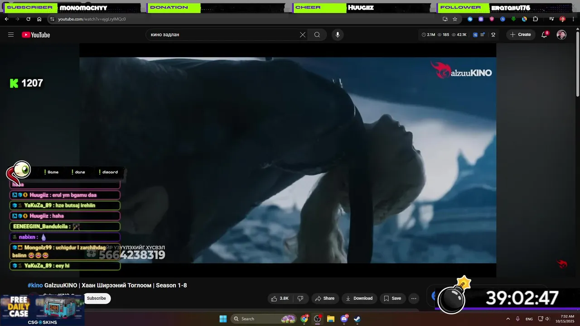
Task: Open OBS Studio from the taskbar
Action: click(318, 319)
